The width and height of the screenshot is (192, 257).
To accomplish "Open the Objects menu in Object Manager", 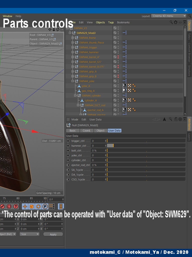I will [x=100, y=22].
